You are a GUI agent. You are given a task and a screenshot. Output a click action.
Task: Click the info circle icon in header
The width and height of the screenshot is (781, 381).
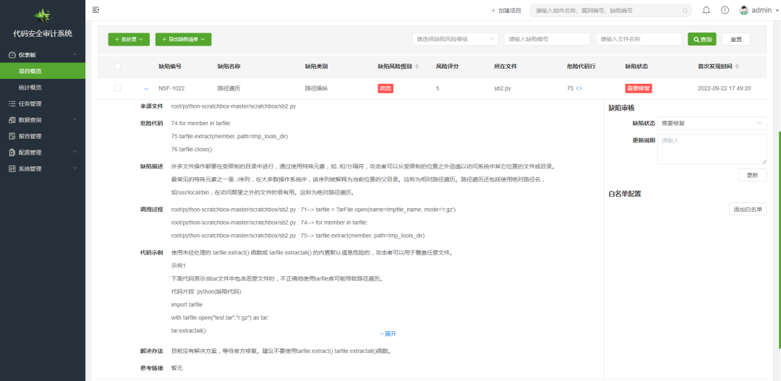(x=725, y=10)
